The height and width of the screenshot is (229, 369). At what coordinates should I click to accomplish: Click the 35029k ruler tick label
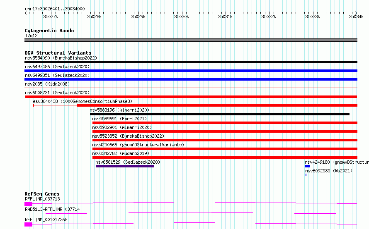tap(138, 17)
